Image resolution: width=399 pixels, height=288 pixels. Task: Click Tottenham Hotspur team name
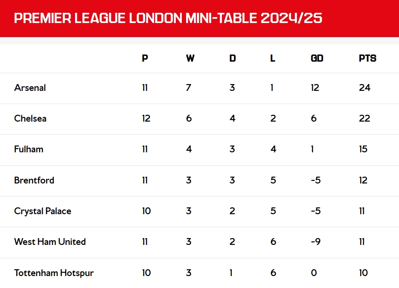[54, 273]
